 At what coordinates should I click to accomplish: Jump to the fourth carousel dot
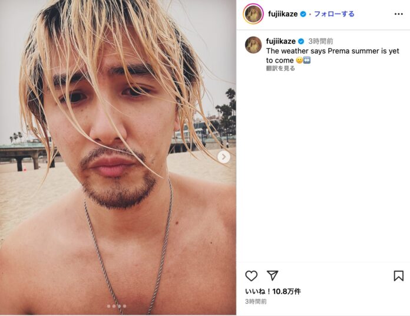[124, 306]
